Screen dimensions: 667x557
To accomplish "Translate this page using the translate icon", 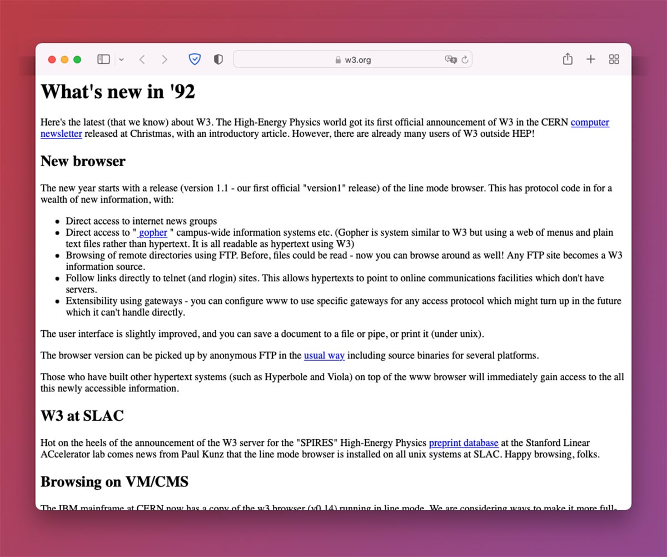I will 450,59.
